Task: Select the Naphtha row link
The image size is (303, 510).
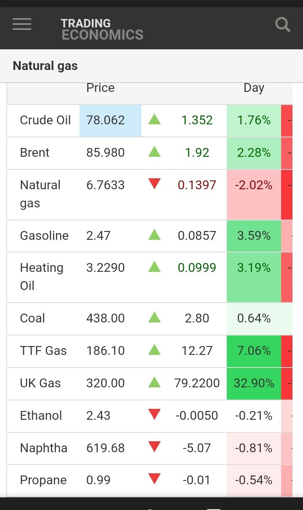Action: (x=44, y=448)
